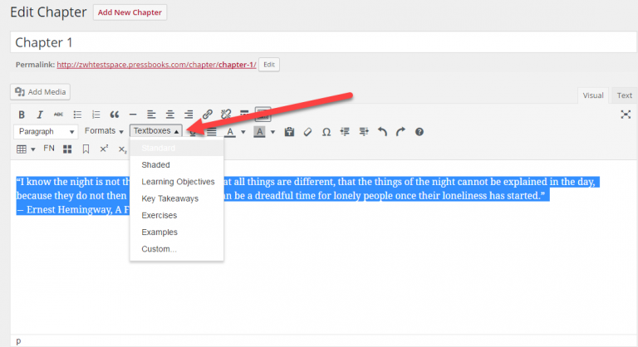Open the table insert dropdown
Viewport: 638px width, 347px height.
[x=26, y=149]
